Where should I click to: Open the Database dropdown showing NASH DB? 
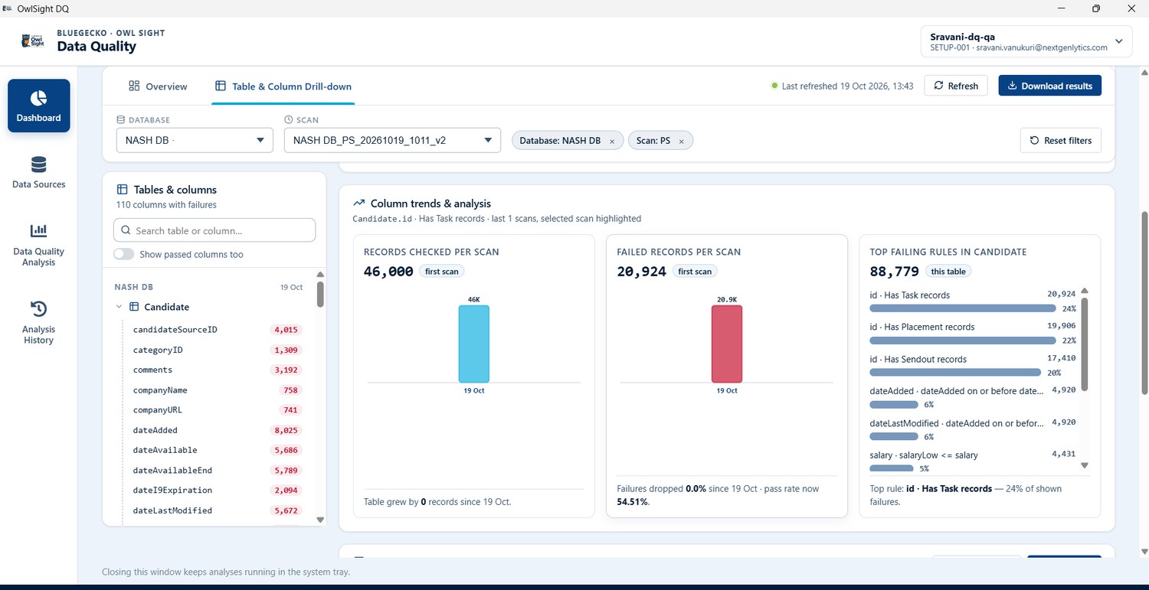tap(195, 140)
